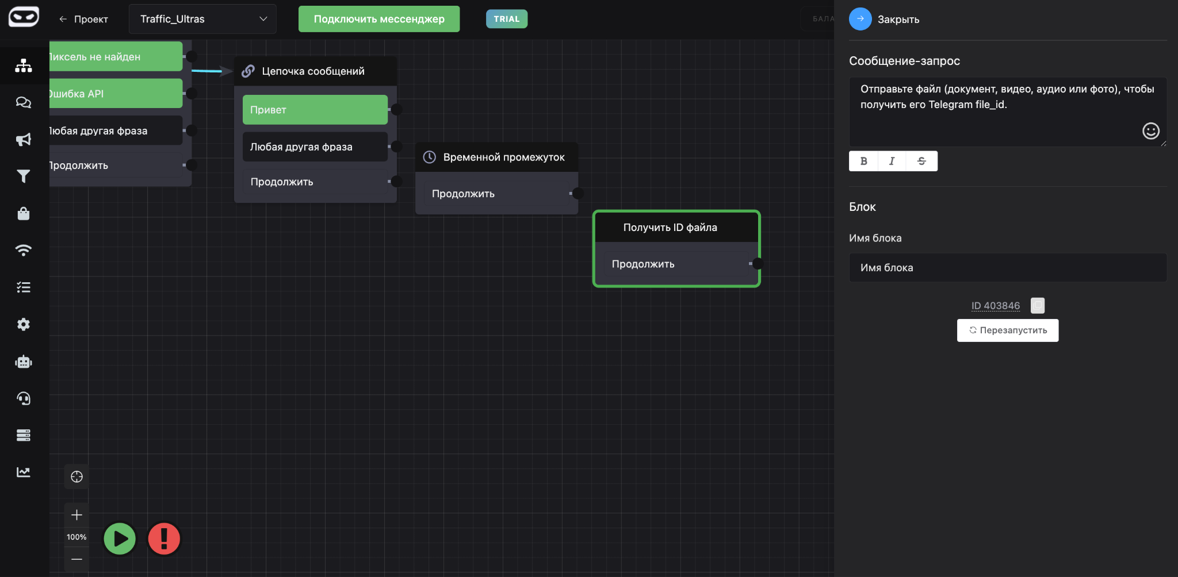Start the bot with green play button
Image resolution: width=1178 pixels, height=577 pixels.
(120, 539)
